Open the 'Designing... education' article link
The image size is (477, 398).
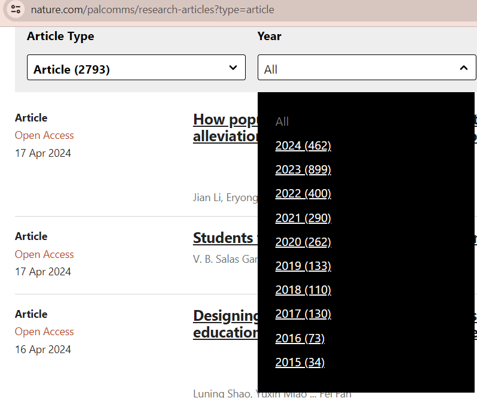pos(225,324)
